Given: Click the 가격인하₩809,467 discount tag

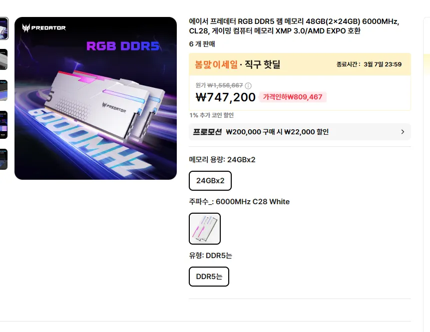Looking at the screenshot, I should pyautogui.click(x=292, y=97).
